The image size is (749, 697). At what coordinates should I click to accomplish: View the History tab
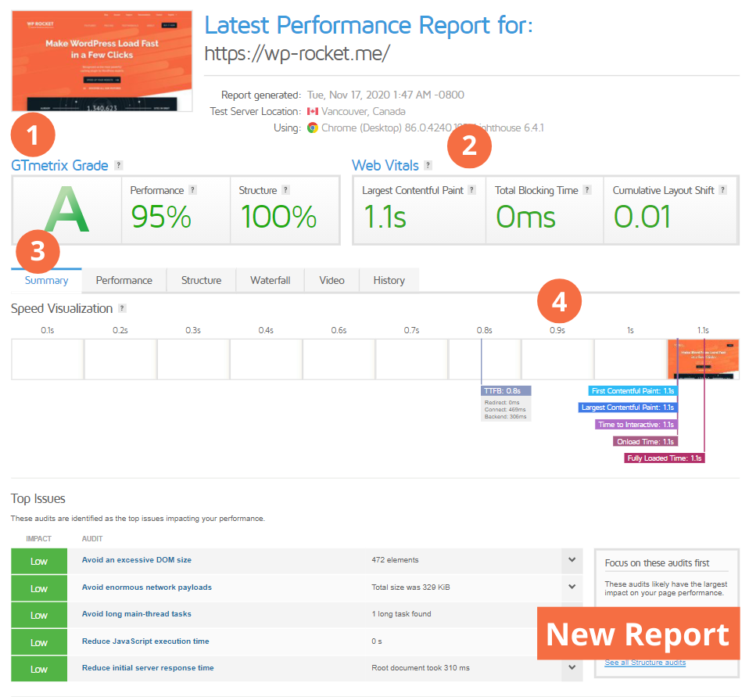[x=389, y=280]
